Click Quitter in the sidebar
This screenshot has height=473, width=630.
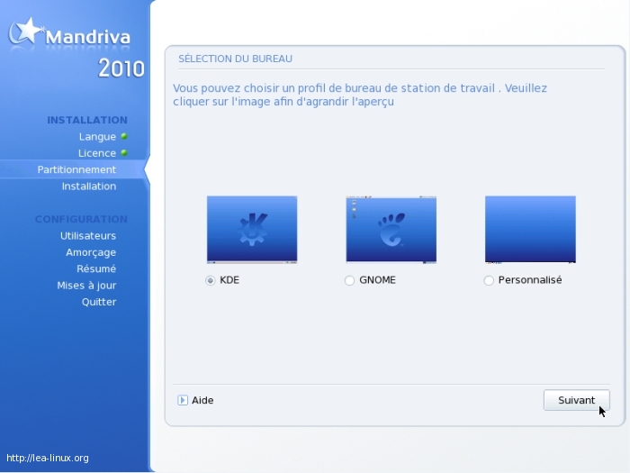[x=99, y=302]
